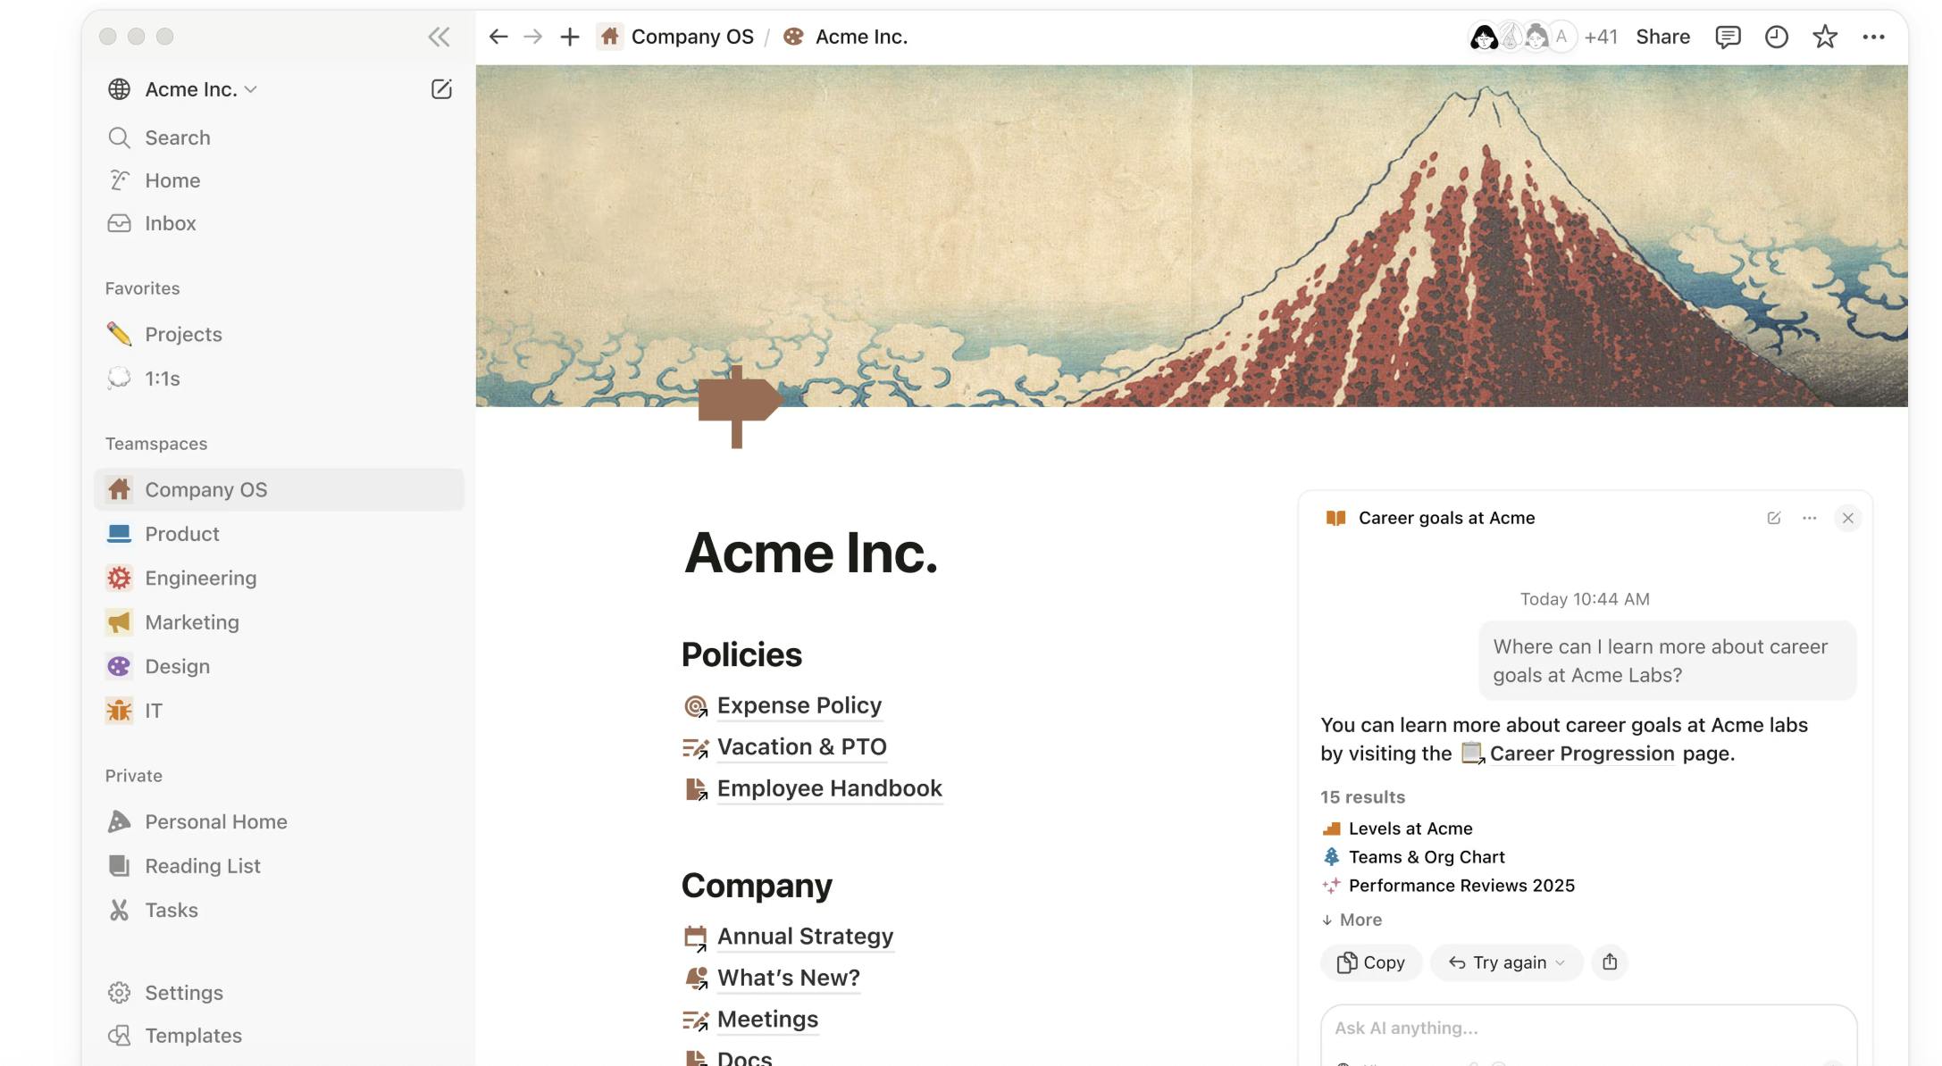Expand More results in AI panel

(1352, 920)
